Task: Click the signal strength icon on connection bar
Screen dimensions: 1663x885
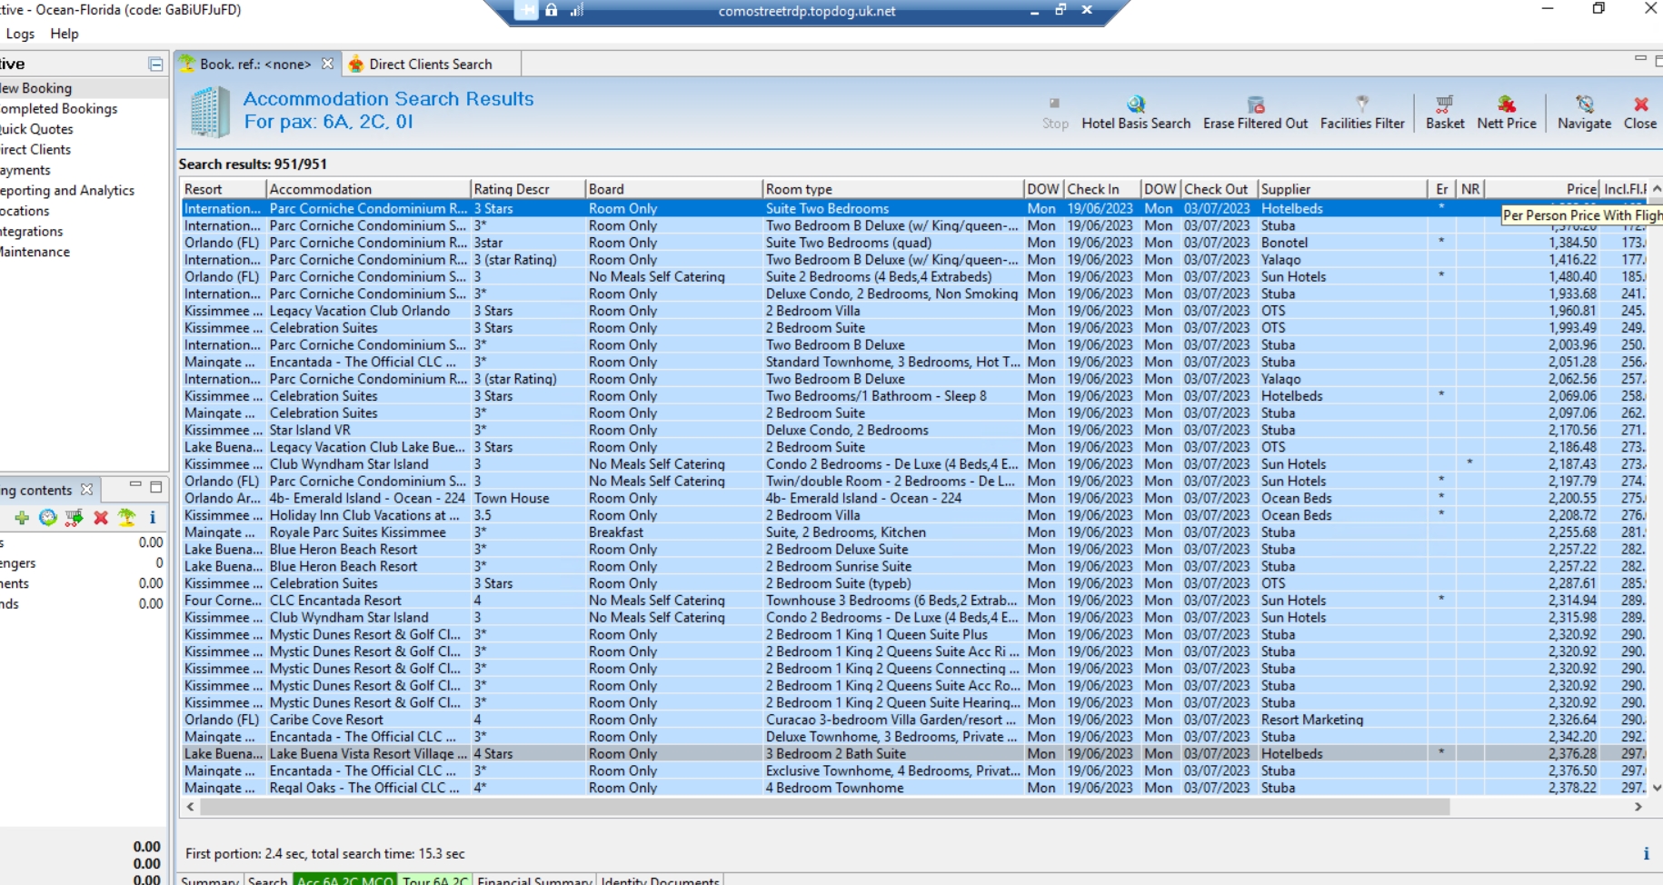Action: pyautogui.click(x=577, y=10)
